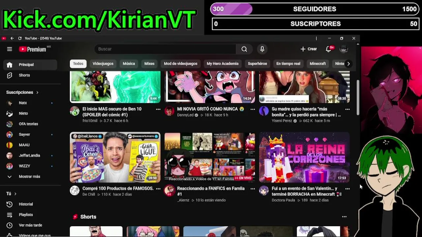Open the Crear upload menu
Viewport: 422px width, 237px height.
point(309,49)
